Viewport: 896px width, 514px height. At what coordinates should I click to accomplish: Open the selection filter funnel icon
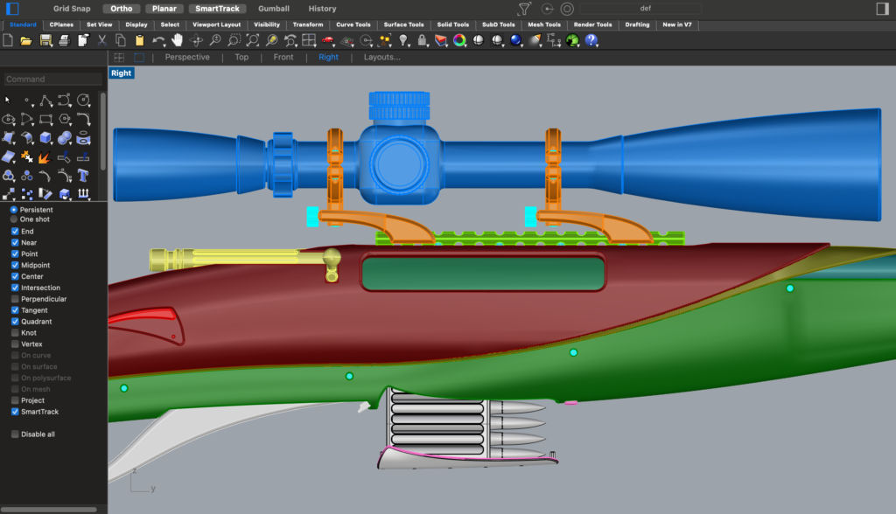[524, 9]
